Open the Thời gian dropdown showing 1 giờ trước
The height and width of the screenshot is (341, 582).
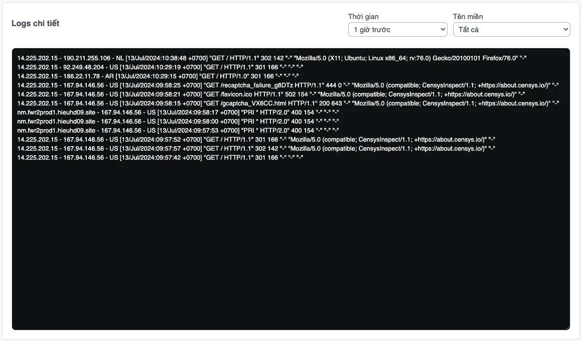397,29
